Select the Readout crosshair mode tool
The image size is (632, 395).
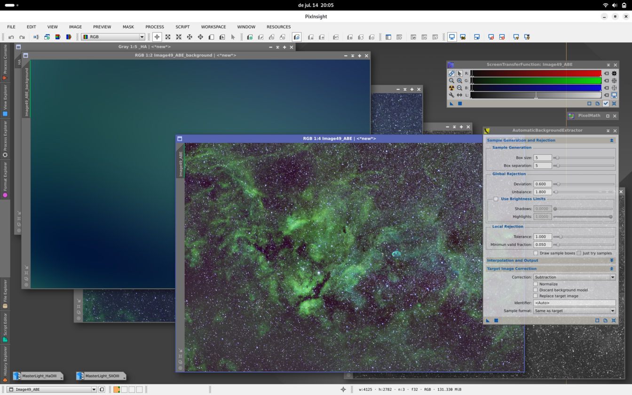pyautogui.click(x=157, y=37)
